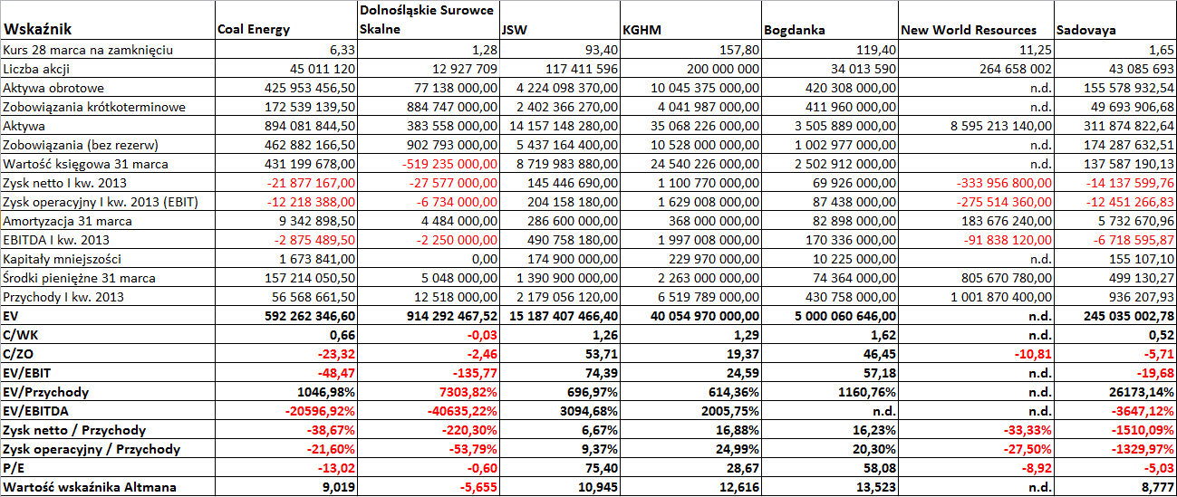Select 'Zysk operacyjny / Przychody' row label
The width and height of the screenshot is (1177, 497).
[92, 449]
